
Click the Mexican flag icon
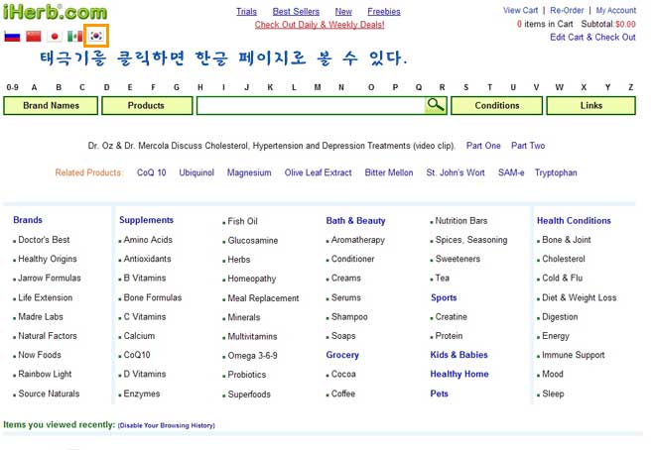[x=74, y=37]
